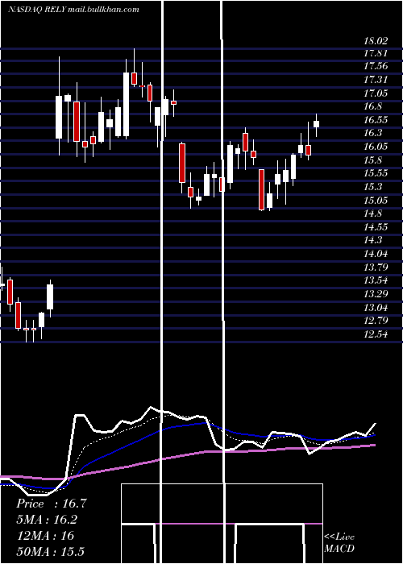This screenshot has width=403, height=564.
Task: Select the 15.3 price axis label
Action: pos(373,187)
